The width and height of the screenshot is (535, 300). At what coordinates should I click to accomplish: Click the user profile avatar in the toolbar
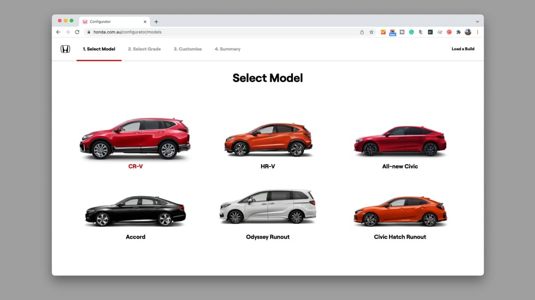[x=468, y=32]
